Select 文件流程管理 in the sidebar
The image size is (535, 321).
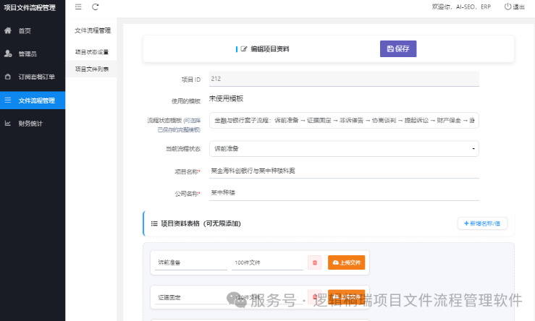point(33,100)
